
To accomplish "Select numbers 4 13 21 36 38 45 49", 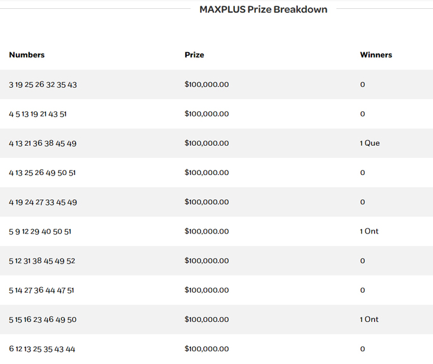I will [x=43, y=143].
